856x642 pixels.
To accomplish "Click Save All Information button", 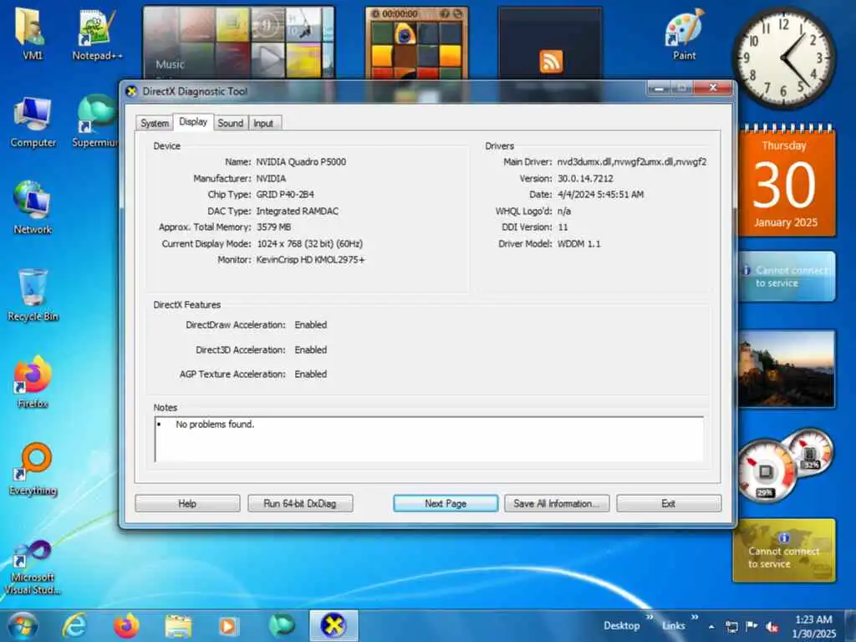I will click(556, 503).
